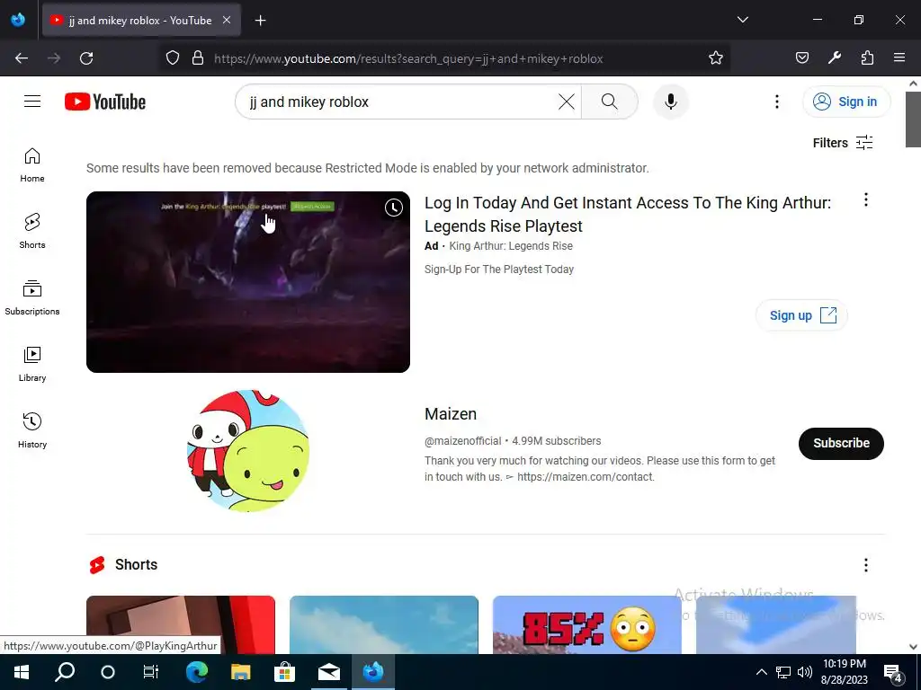Expand the list all tabs dropdown
Viewport: 921px width, 690px height.
pos(742,20)
